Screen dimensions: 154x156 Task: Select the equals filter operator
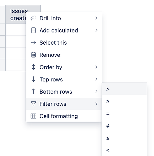(x=124, y=114)
